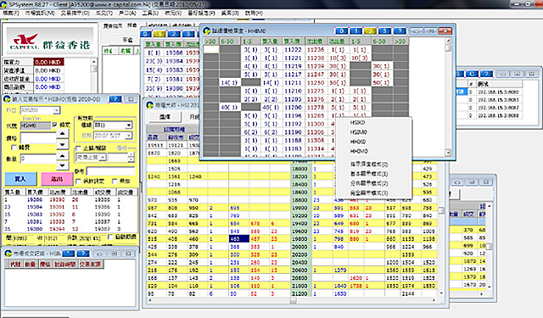Screen dimensions: 543x318
Task: Click the 3 mode button in HHIM0 depth window
Action: click(x=384, y=31)
